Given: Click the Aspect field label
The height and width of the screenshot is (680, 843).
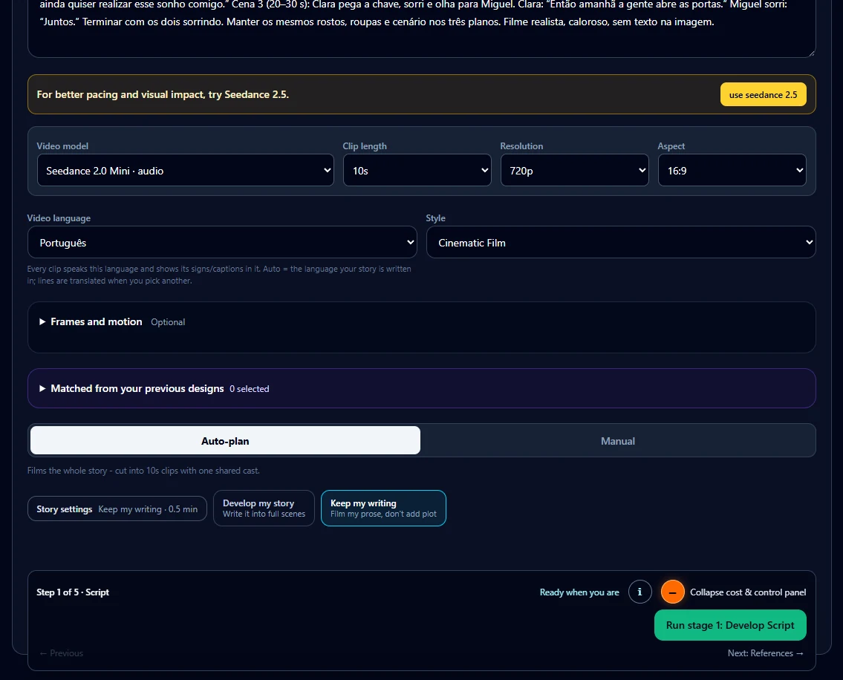Looking at the screenshot, I should coord(671,146).
